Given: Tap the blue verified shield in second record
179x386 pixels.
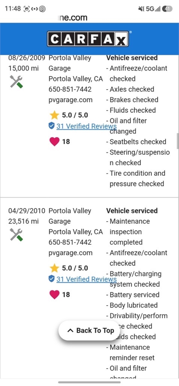Looking at the screenshot, I should [x=51, y=279].
